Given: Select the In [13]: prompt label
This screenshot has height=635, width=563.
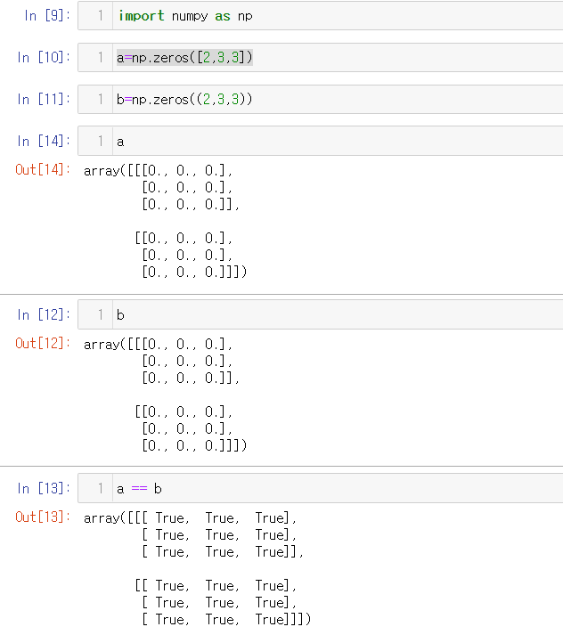Looking at the screenshot, I should [44, 488].
